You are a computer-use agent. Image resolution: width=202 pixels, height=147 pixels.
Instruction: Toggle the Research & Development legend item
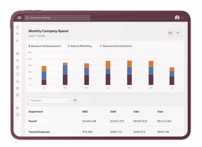pyautogui.click(x=44, y=46)
